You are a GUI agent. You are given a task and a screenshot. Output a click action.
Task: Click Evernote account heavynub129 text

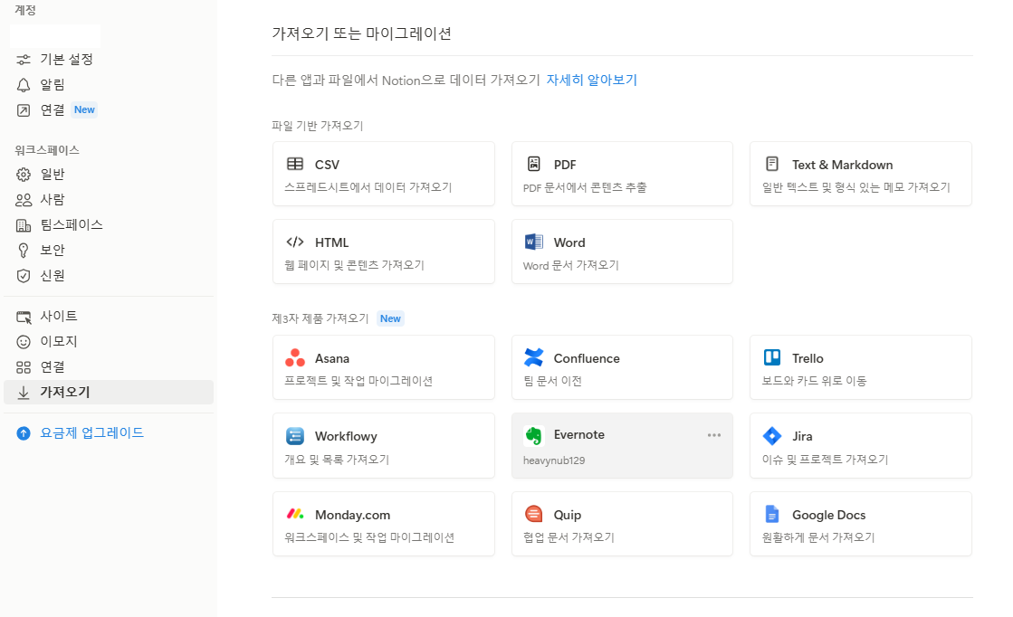554,460
